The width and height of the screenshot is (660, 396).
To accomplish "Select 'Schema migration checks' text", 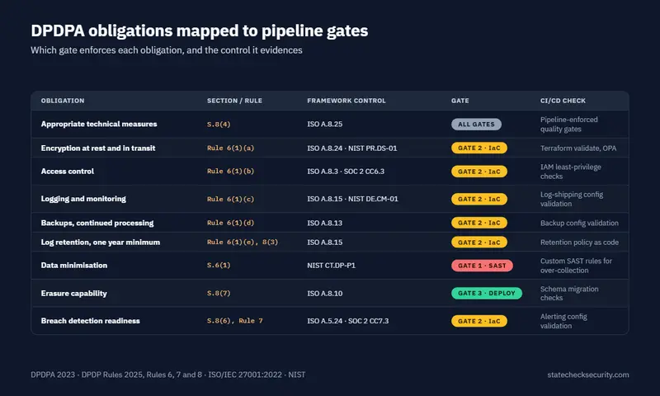I will 569,294.
